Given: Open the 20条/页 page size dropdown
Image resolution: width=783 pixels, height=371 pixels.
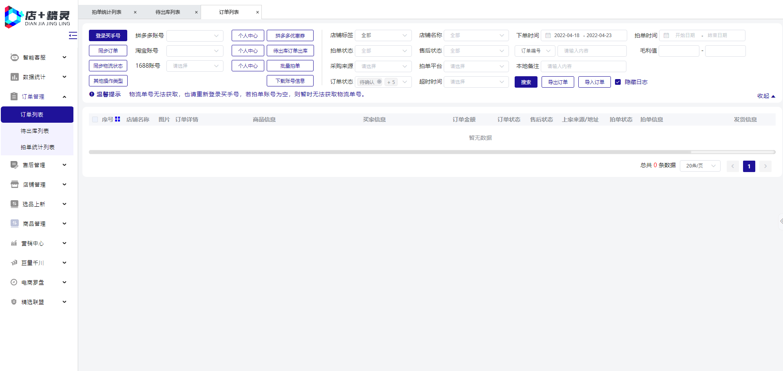Looking at the screenshot, I should (700, 166).
